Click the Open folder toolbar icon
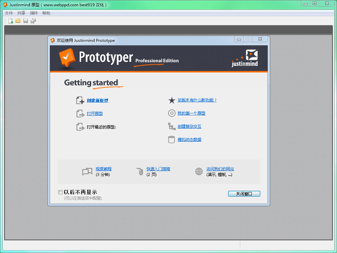Image resolution: width=337 pixels, height=253 pixels. click(x=18, y=21)
